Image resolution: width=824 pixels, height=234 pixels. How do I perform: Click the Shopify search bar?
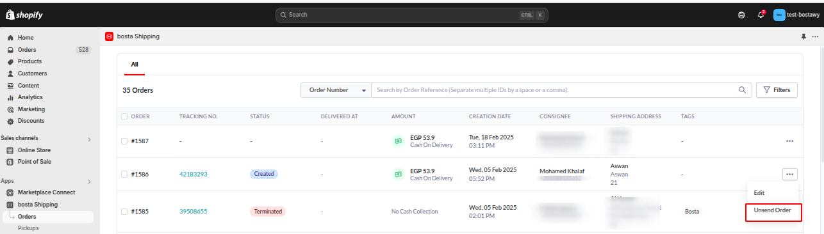click(411, 15)
